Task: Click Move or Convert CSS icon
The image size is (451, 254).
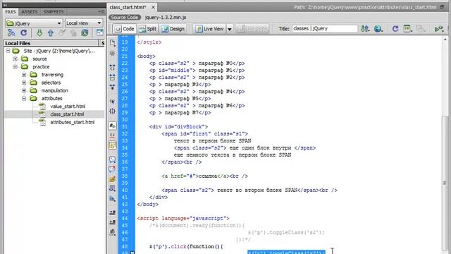Action: click(x=113, y=199)
